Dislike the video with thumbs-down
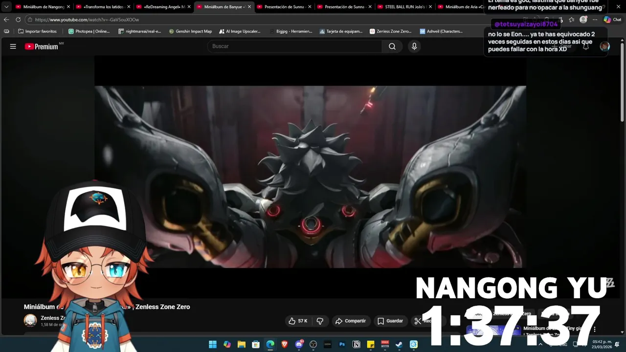The width and height of the screenshot is (626, 352). tap(320, 321)
